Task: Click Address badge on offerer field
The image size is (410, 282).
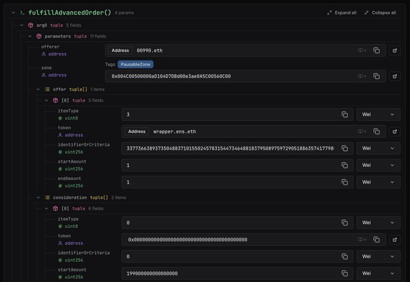Action: [x=120, y=51]
